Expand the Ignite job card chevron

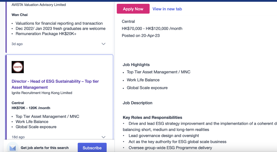pos(103,137)
